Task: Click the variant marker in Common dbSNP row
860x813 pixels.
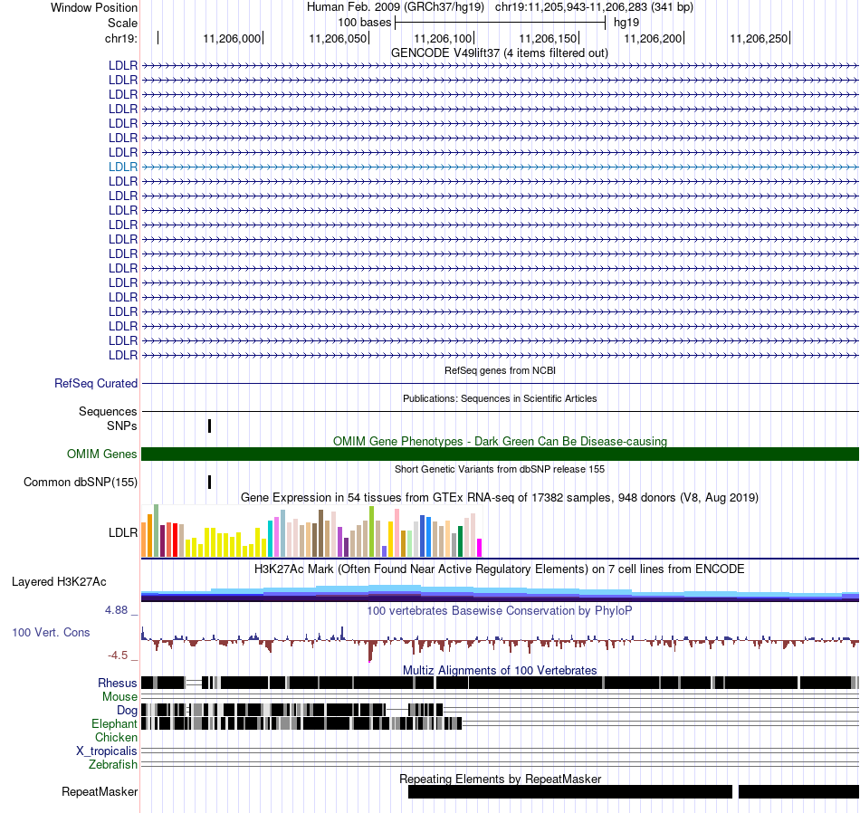Action: [209, 483]
